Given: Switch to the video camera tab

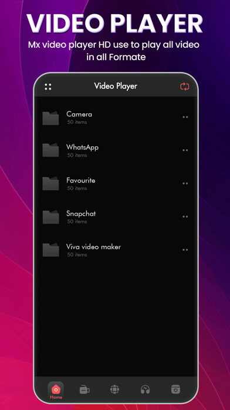Looking at the screenshot, I should (84, 390).
